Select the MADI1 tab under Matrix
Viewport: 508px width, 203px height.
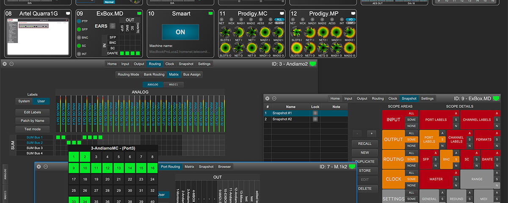[174, 85]
